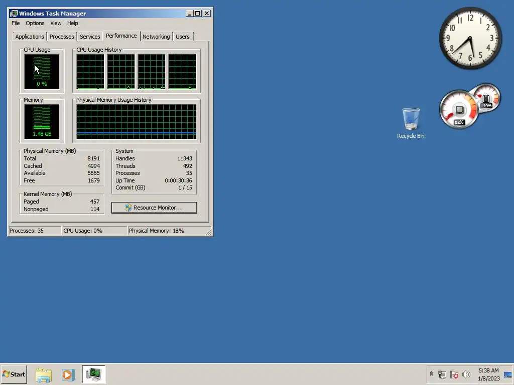Launch Windows Media Player from the taskbar
This screenshot has width=514, height=385.
[68, 374]
